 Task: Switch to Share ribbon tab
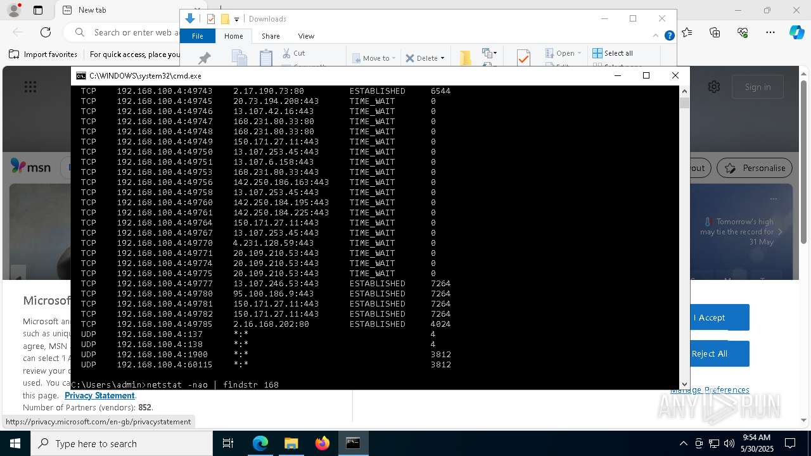click(271, 36)
